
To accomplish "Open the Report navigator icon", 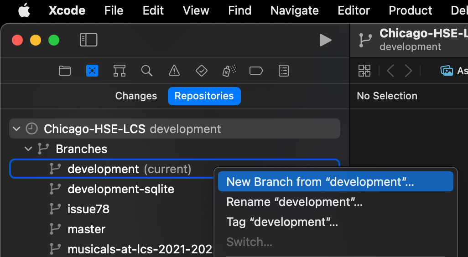I will pos(284,71).
